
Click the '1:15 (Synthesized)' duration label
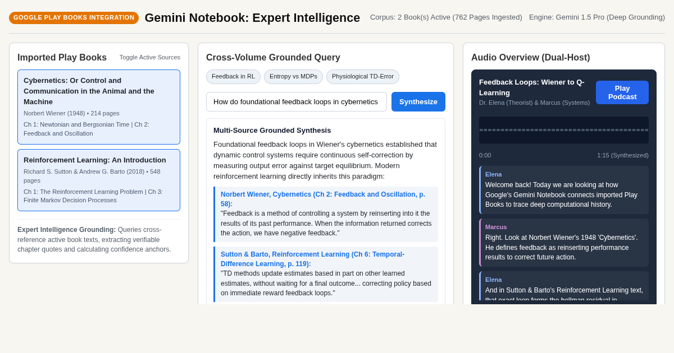click(x=623, y=155)
